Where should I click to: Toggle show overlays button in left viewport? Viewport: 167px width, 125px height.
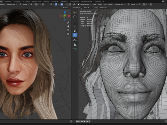click(62, 5)
